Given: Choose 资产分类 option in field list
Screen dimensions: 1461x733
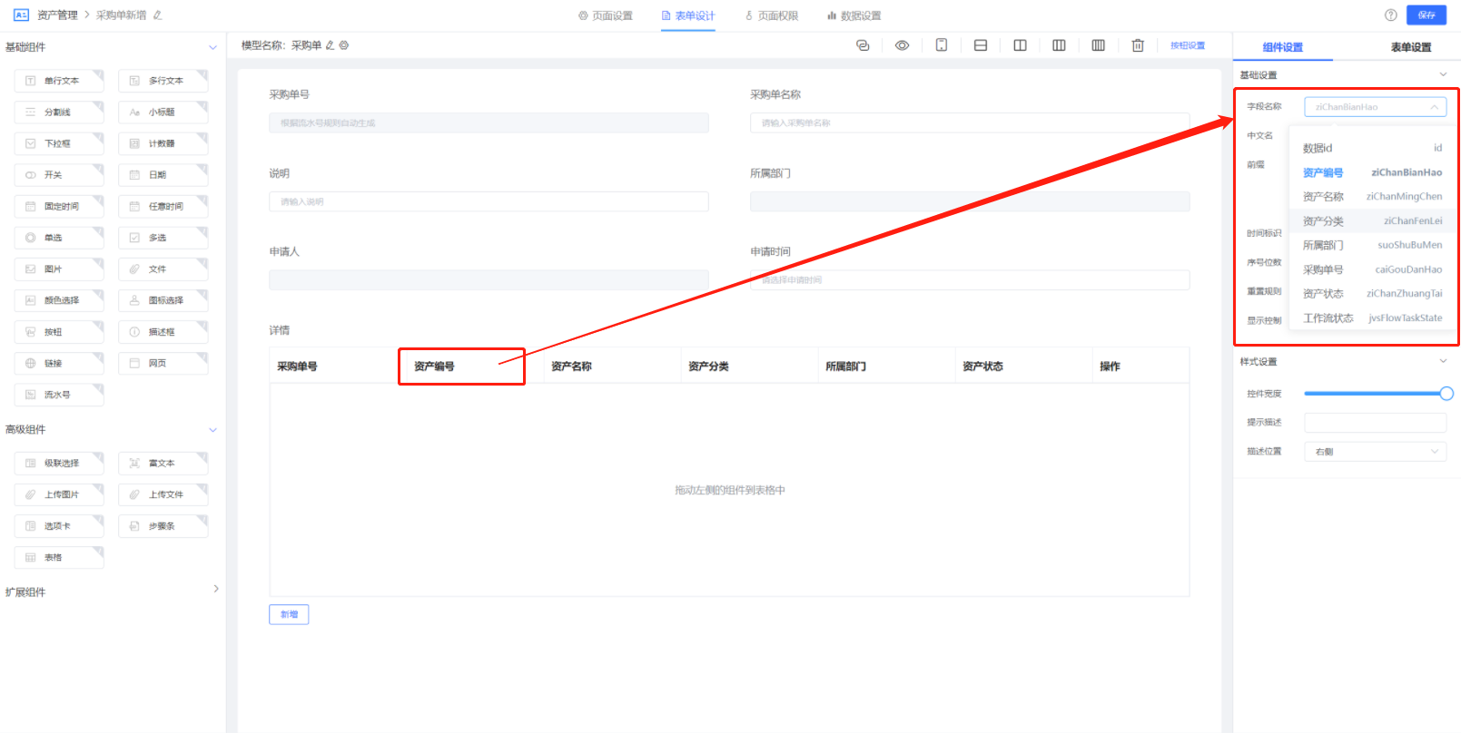Looking at the screenshot, I should click(1372, 221).
